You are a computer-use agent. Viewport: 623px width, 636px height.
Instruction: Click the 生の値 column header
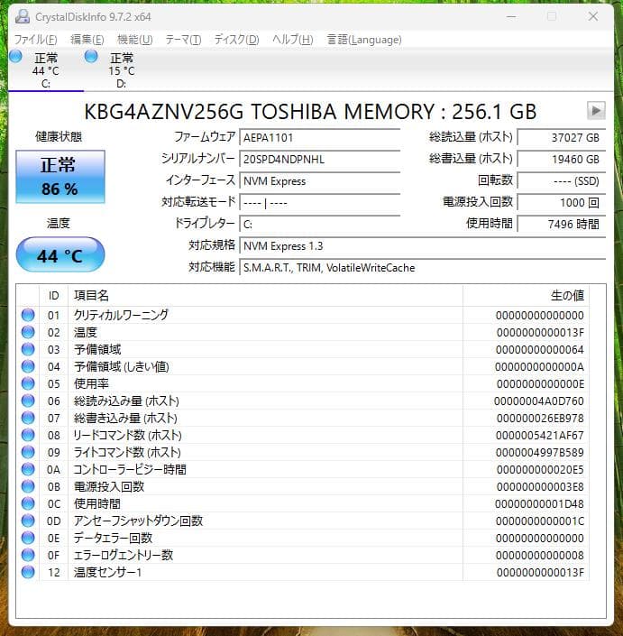pos(527,296)
